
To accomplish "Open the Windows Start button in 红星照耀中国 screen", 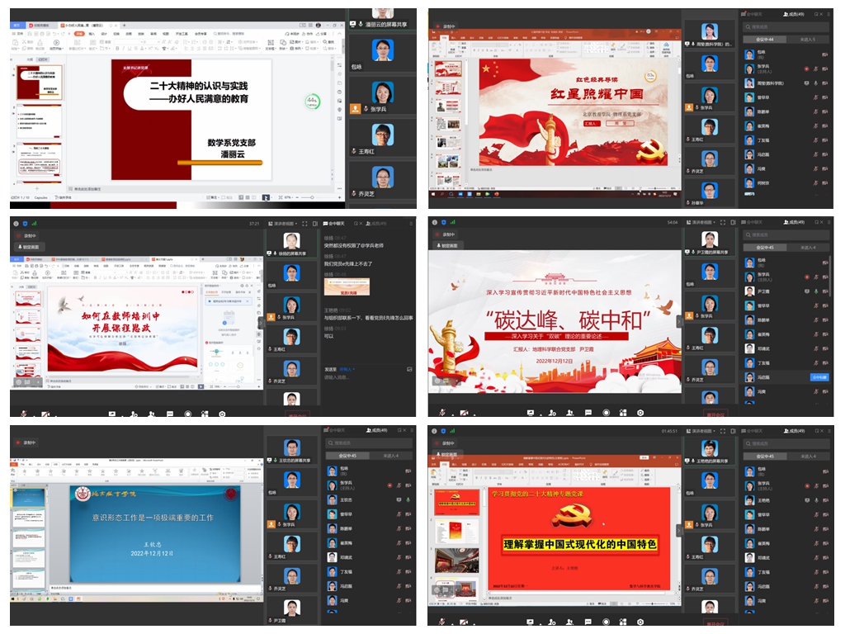I will coord(434,194).
